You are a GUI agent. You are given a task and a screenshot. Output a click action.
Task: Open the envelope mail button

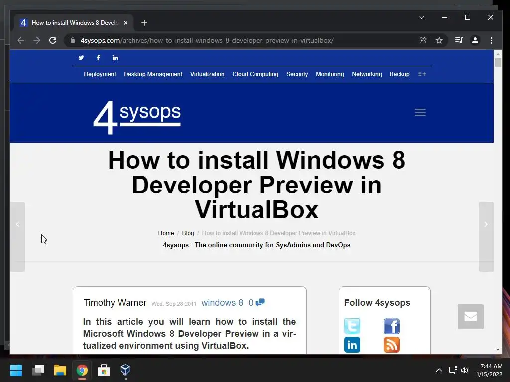pyautogui.click(x=471, y=317)
